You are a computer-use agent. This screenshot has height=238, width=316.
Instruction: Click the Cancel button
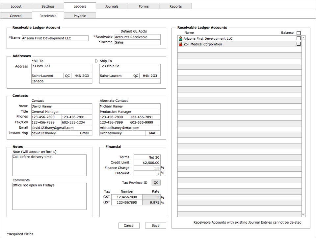129,226
